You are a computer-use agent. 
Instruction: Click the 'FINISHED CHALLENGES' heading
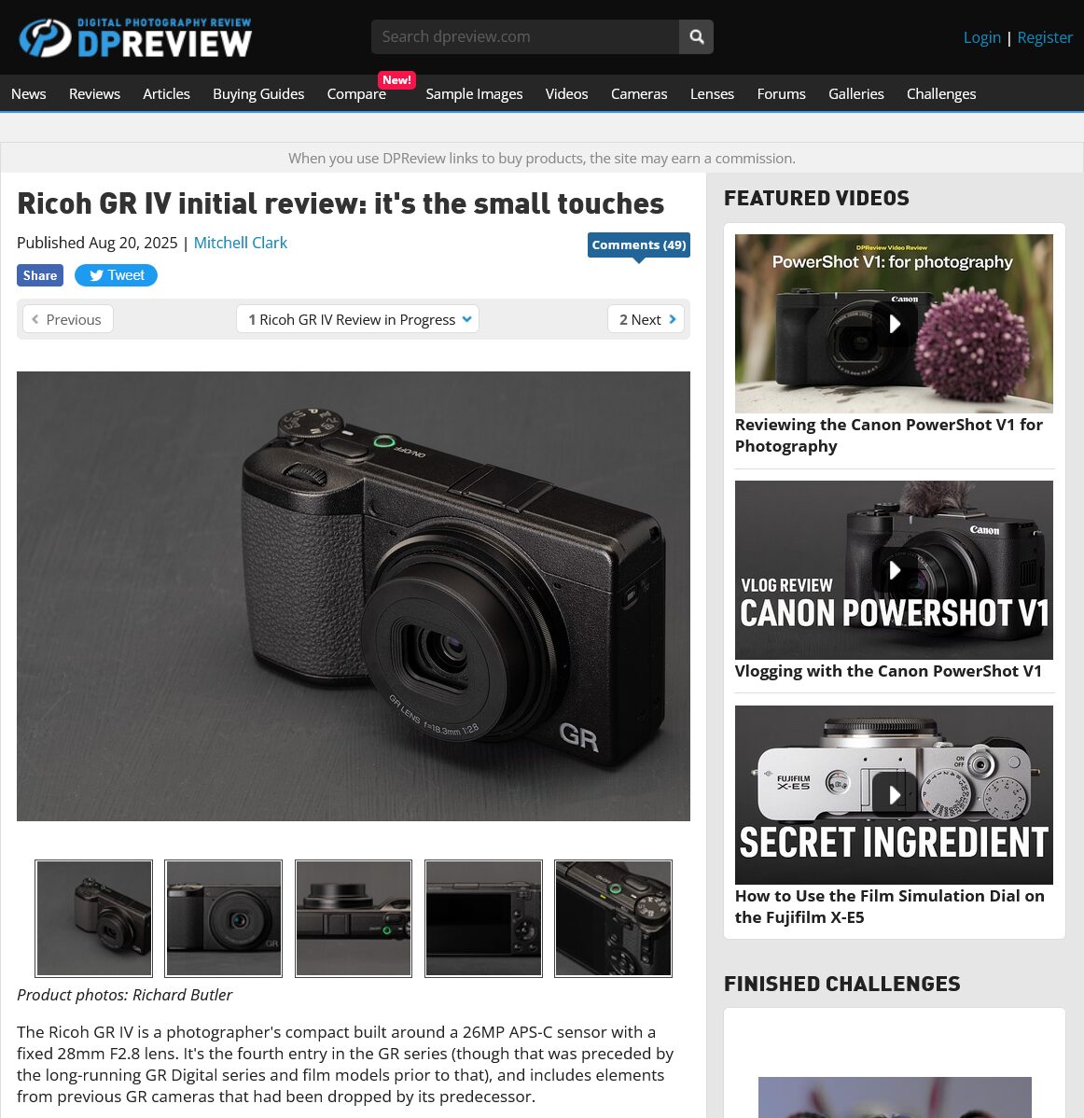coord(842,984)
